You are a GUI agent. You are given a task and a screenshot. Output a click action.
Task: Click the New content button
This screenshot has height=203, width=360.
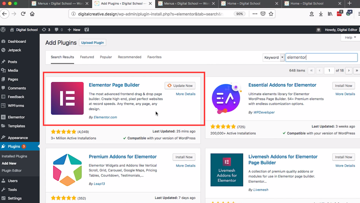74,30
